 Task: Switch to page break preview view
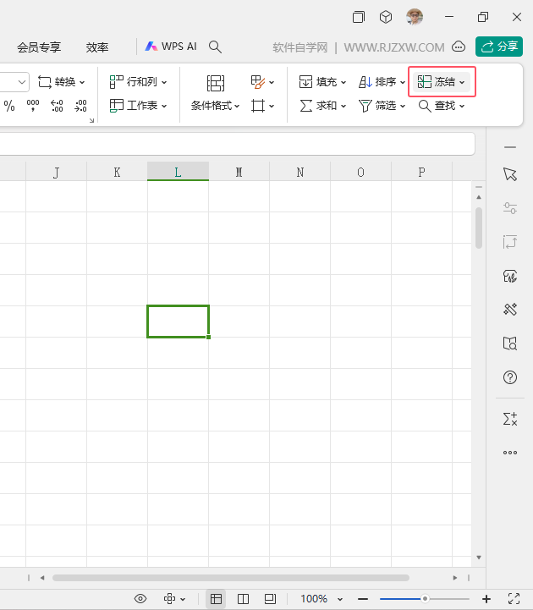[243, 598]
